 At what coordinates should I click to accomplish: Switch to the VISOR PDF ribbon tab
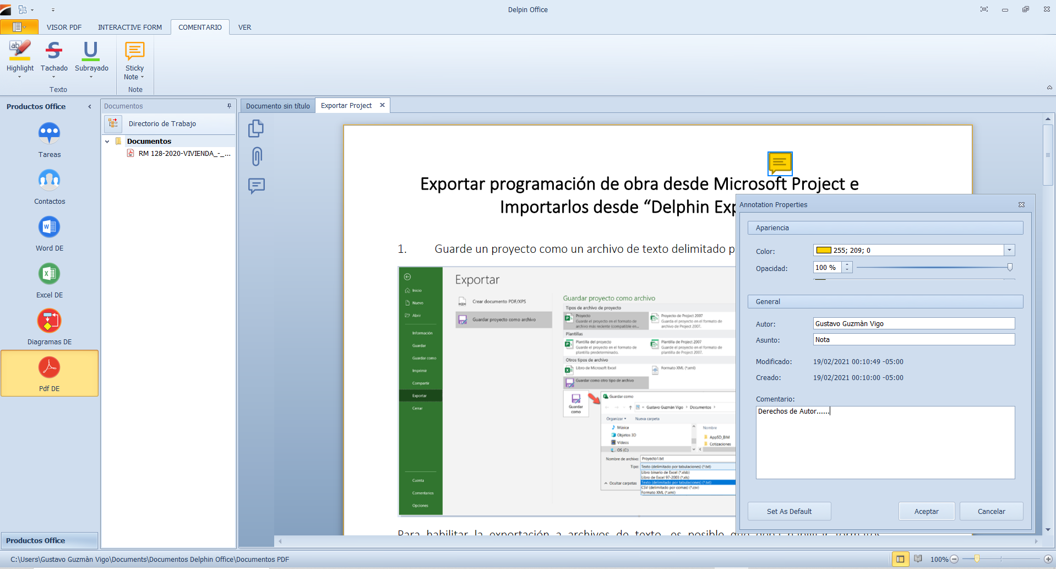coord(64,27)
